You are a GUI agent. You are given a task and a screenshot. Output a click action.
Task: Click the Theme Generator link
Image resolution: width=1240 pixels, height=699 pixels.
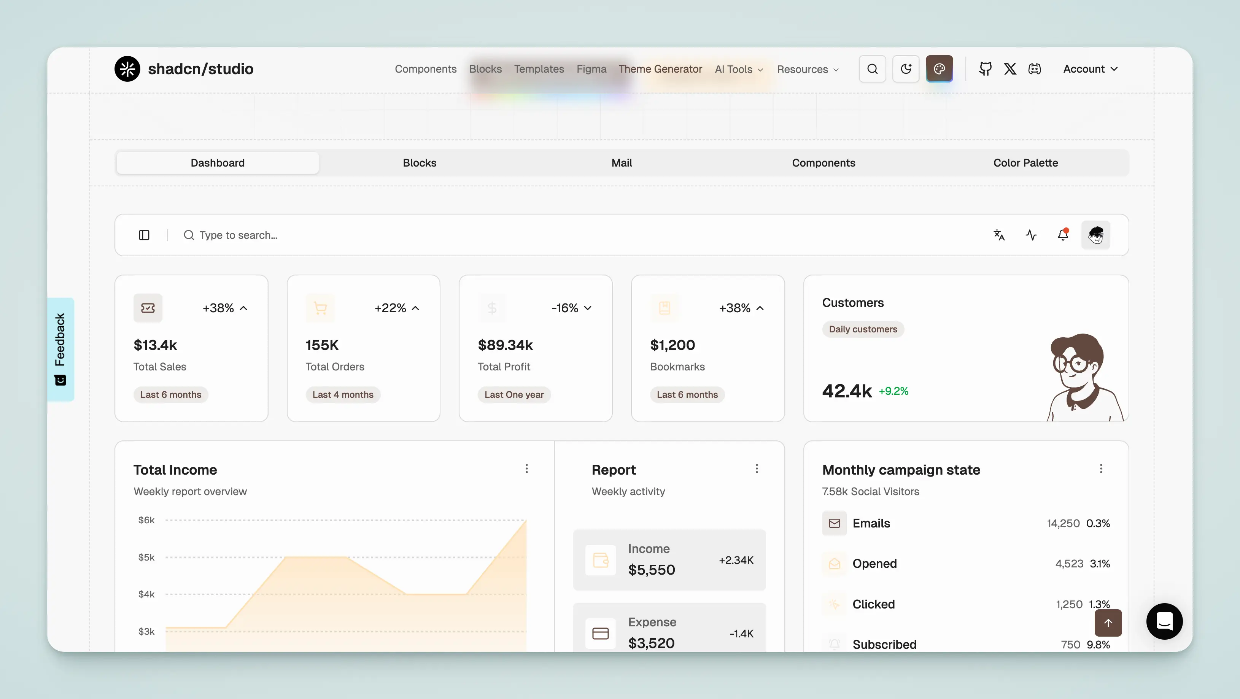[660, 69]
